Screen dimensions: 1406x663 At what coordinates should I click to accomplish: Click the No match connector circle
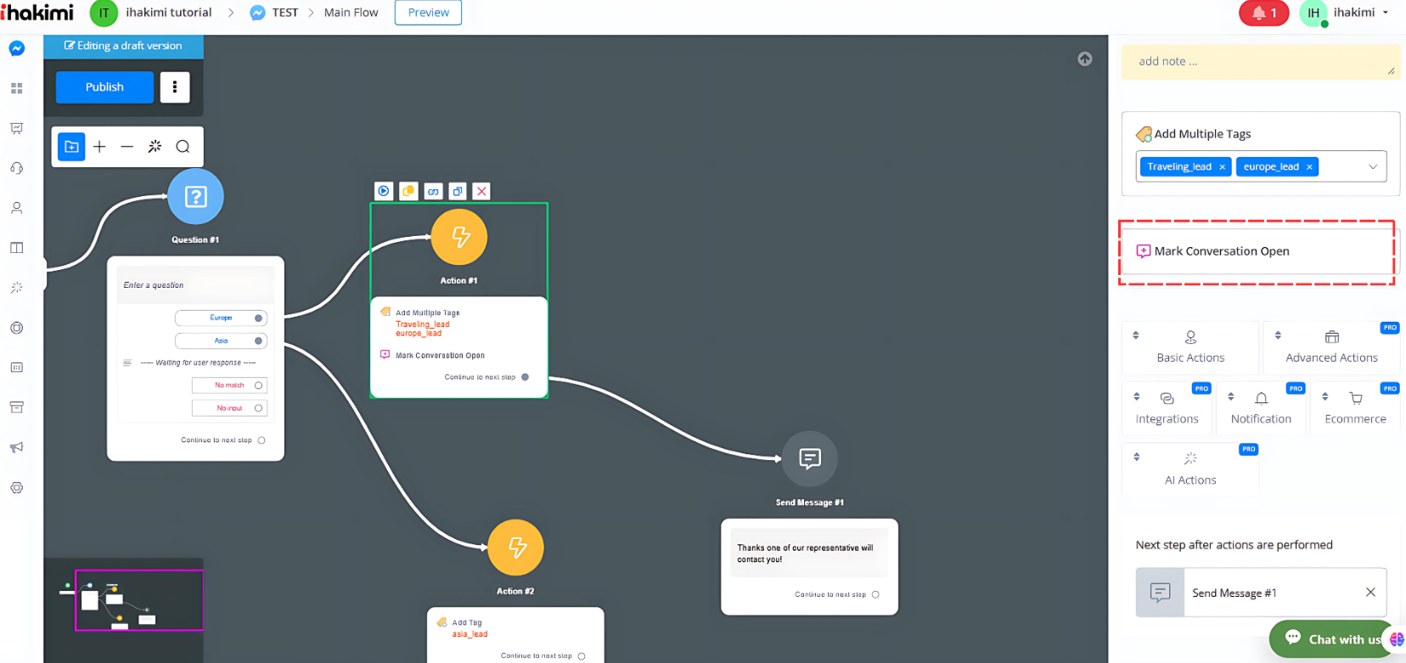click(259, 385)
